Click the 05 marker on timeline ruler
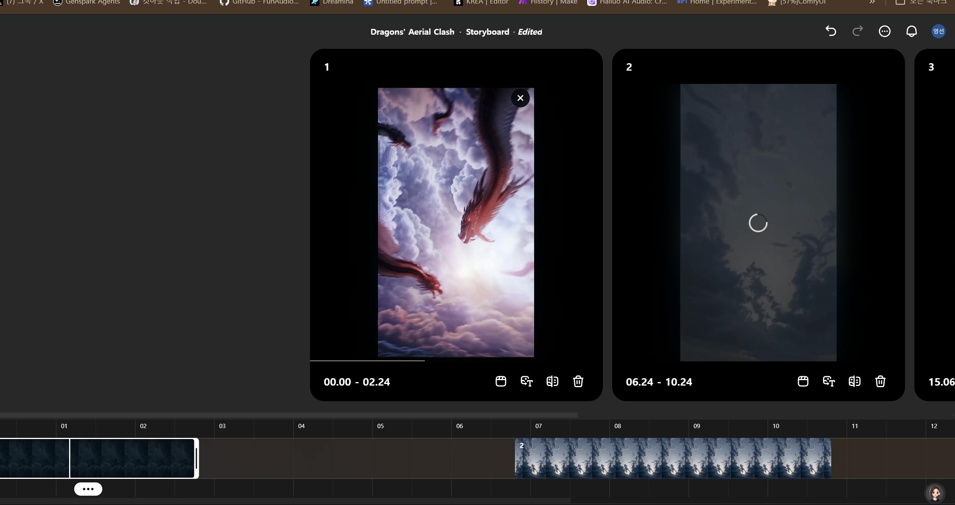The width and height of the screenshot is (955, 505). tap(380, 426)
